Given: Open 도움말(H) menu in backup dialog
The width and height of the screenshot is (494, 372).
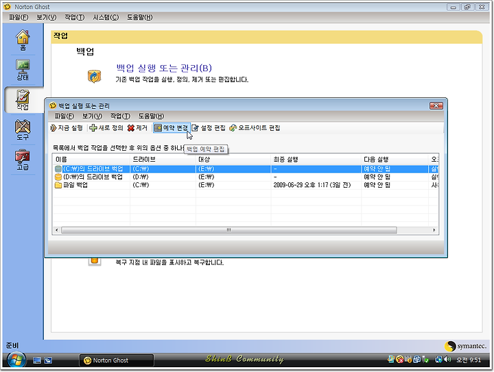Looking at the screenshot, I should (x=152, y=116).
